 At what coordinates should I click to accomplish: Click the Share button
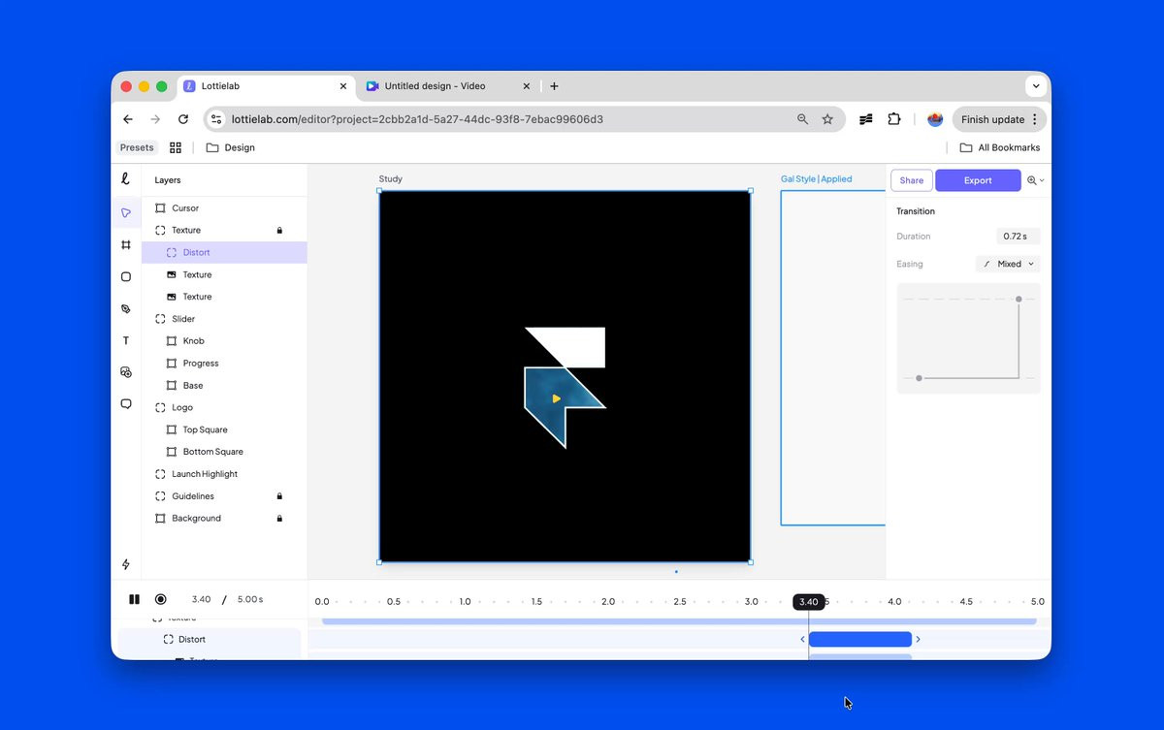tap(912, 180)
